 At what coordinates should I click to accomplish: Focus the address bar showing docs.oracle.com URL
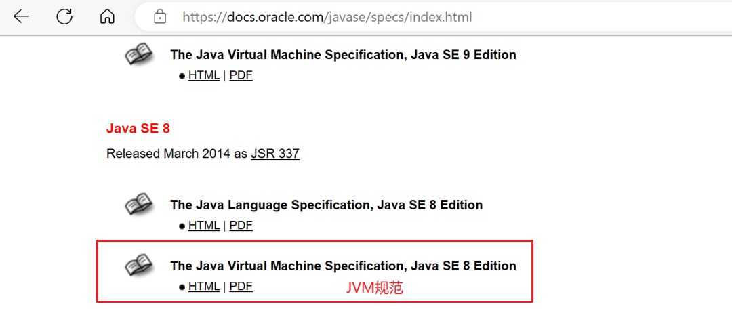tap(433, 17)
